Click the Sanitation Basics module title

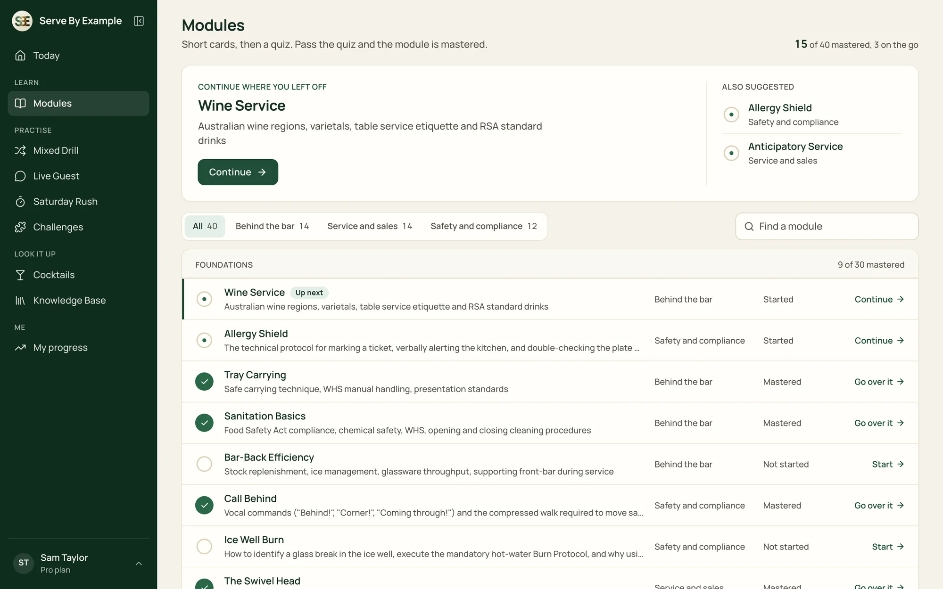tap(265, 416)
